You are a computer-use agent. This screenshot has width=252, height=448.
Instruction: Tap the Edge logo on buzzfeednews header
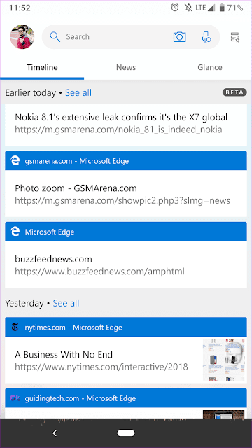(15, 232)
